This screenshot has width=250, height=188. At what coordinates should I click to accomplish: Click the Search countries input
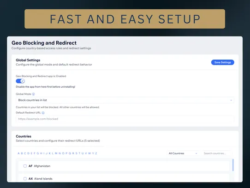pos(217,153)
